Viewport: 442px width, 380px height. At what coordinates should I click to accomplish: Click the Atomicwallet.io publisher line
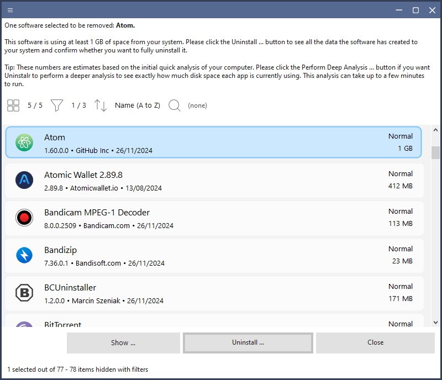(103, 188)
